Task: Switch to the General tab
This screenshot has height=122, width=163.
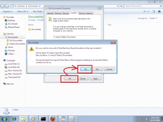Action: coord(50,13)
